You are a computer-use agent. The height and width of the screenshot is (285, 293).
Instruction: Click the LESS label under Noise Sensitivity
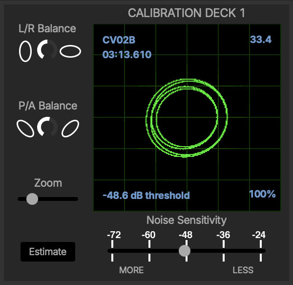click(x=243, y=270)
